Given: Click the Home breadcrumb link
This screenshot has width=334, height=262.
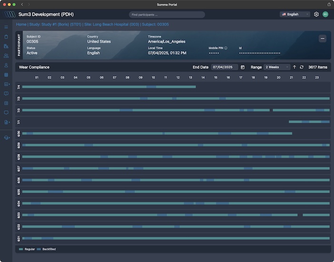Looking at the screenshot, I should [21, 24].
